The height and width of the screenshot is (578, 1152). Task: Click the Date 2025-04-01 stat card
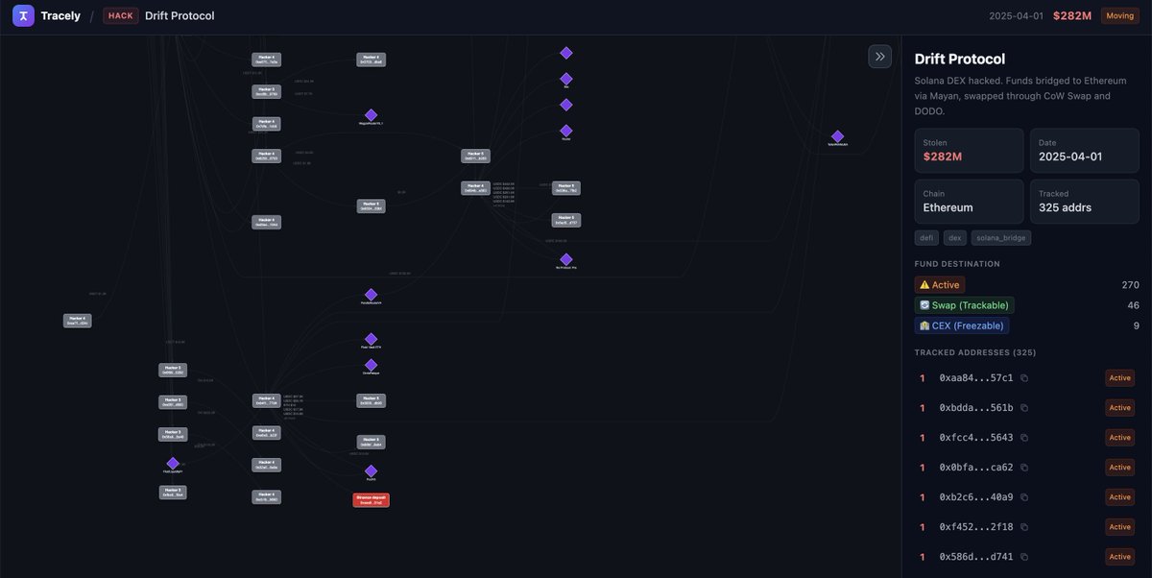coord(1085,151)
